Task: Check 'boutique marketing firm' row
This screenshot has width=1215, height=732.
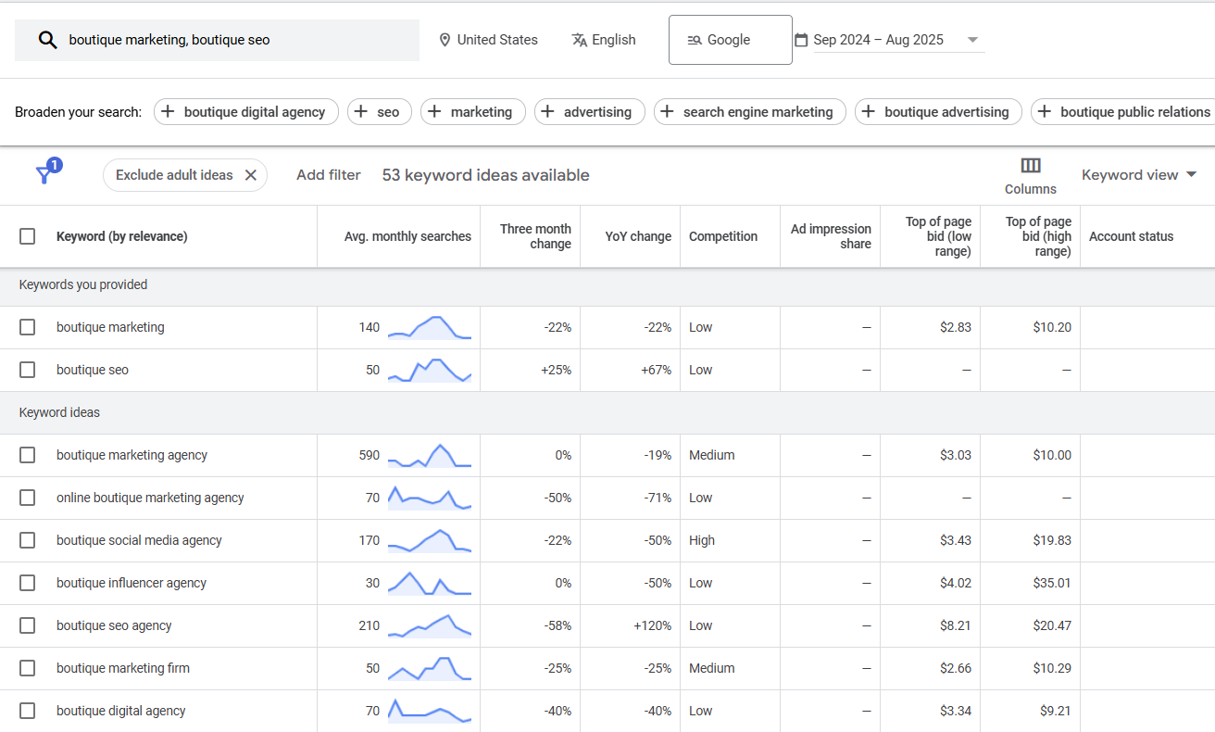Action: coord(28,668)
